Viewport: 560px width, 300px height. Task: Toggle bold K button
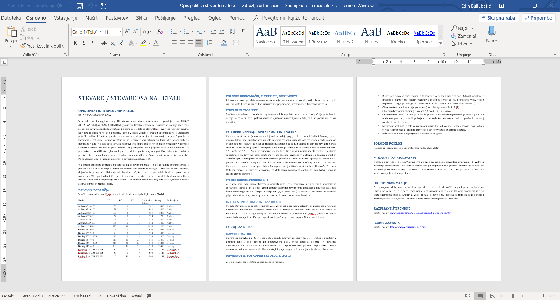click(x=75, y=43)
